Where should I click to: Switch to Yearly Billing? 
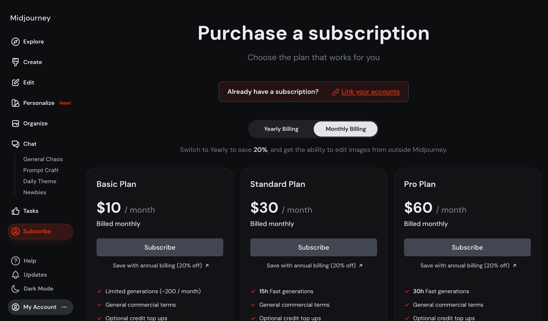[x=281, y=129]
